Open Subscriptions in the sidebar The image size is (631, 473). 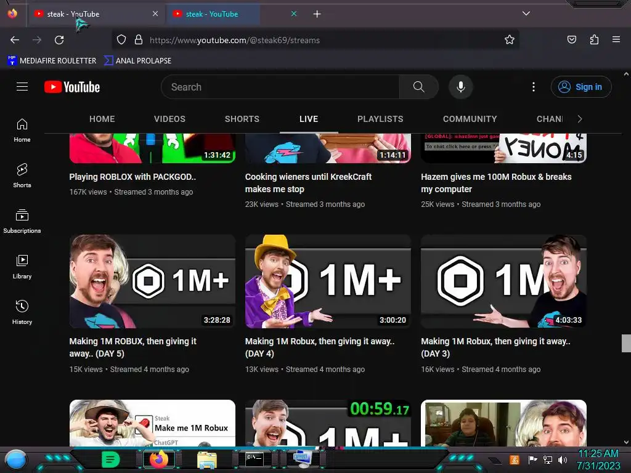pyautogui.click(x=22, y=221)
